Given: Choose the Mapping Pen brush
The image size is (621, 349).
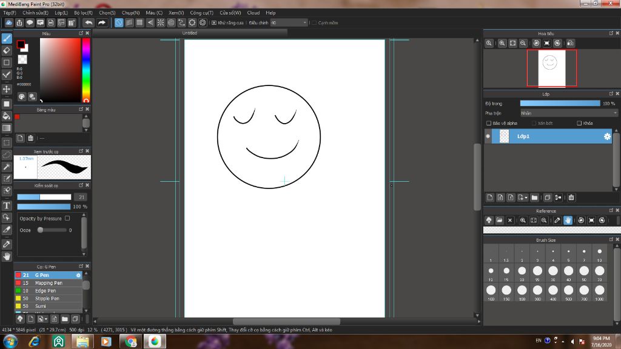Looking at the screenshot, I should click(49, 283).
